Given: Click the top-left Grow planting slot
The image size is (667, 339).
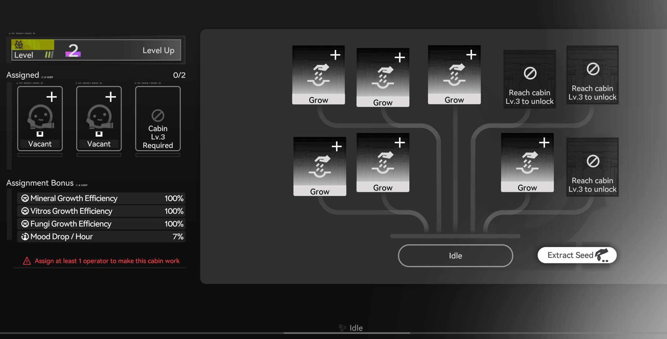Looking at the screenshot, I should tap(318, 75).
